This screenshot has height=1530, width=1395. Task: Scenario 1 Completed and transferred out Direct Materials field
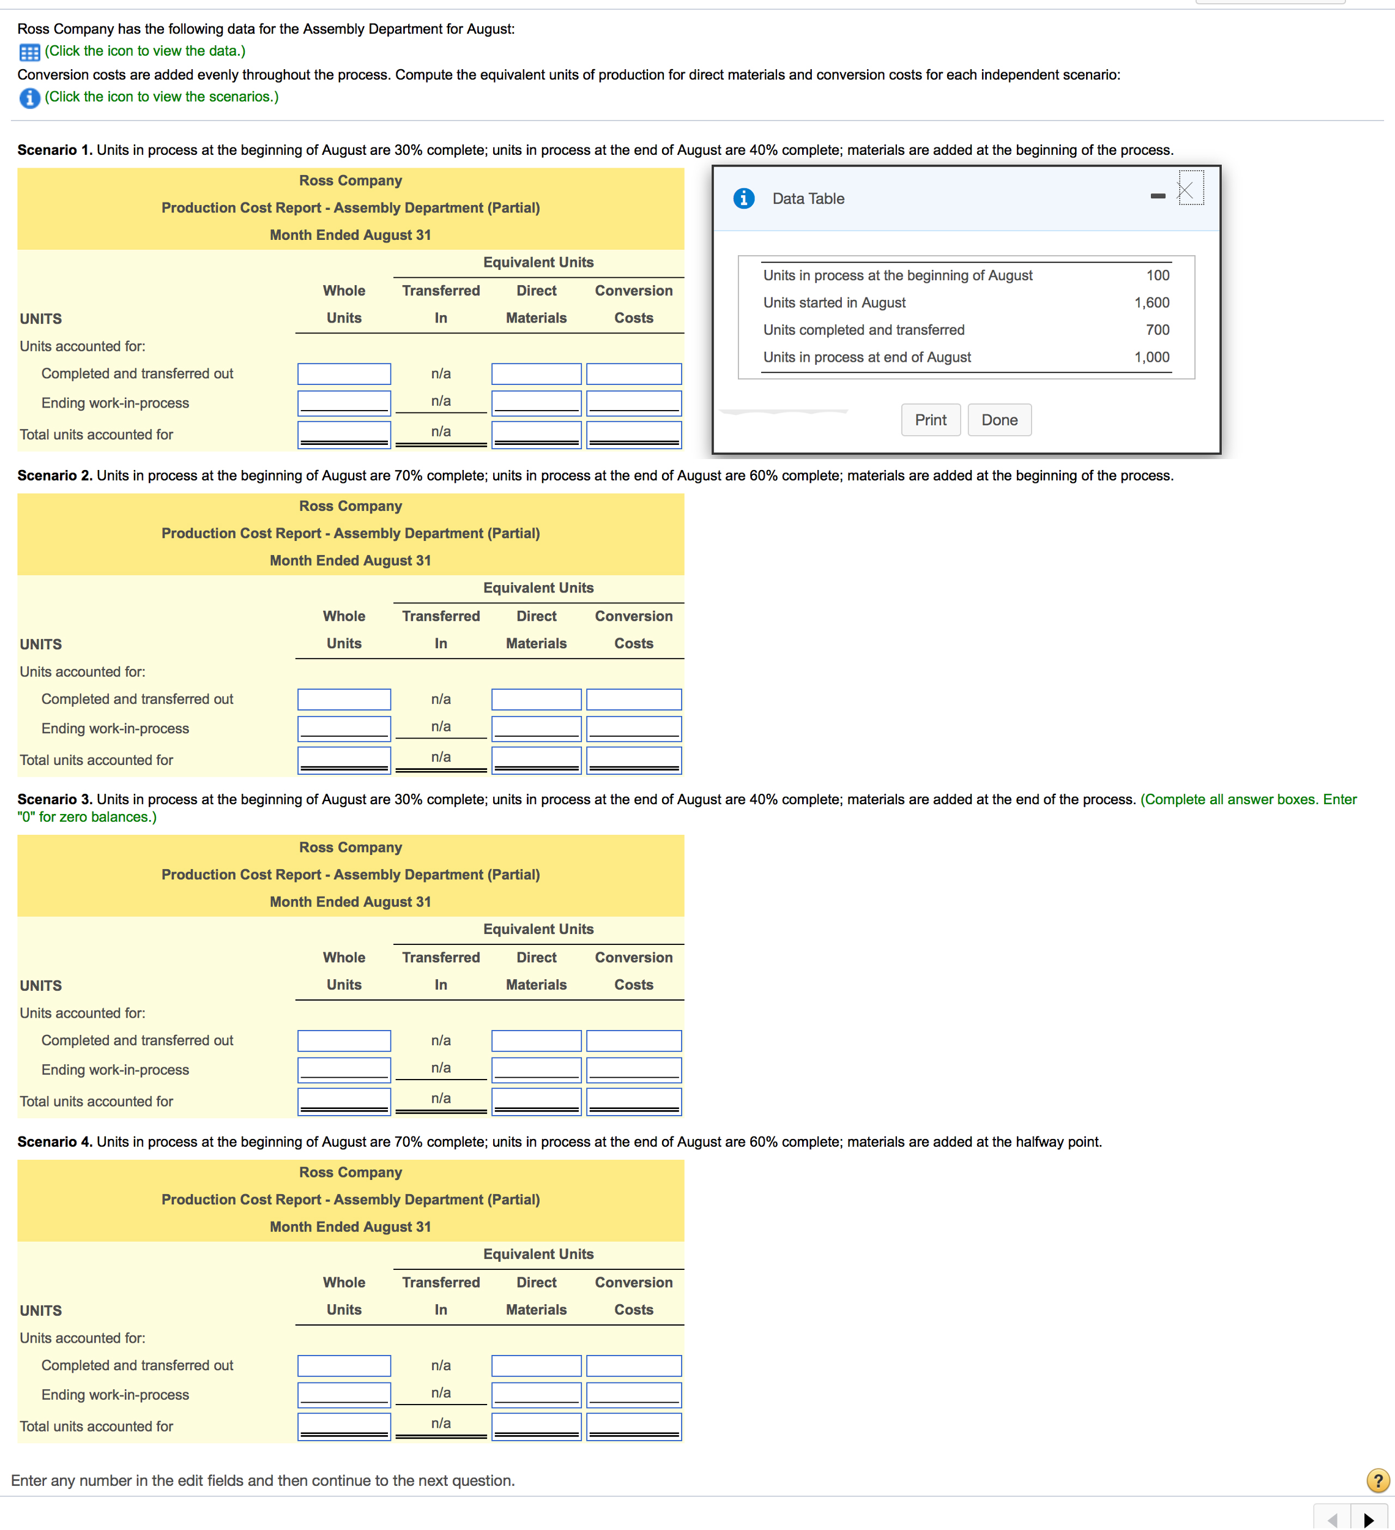tap(537, 373)
